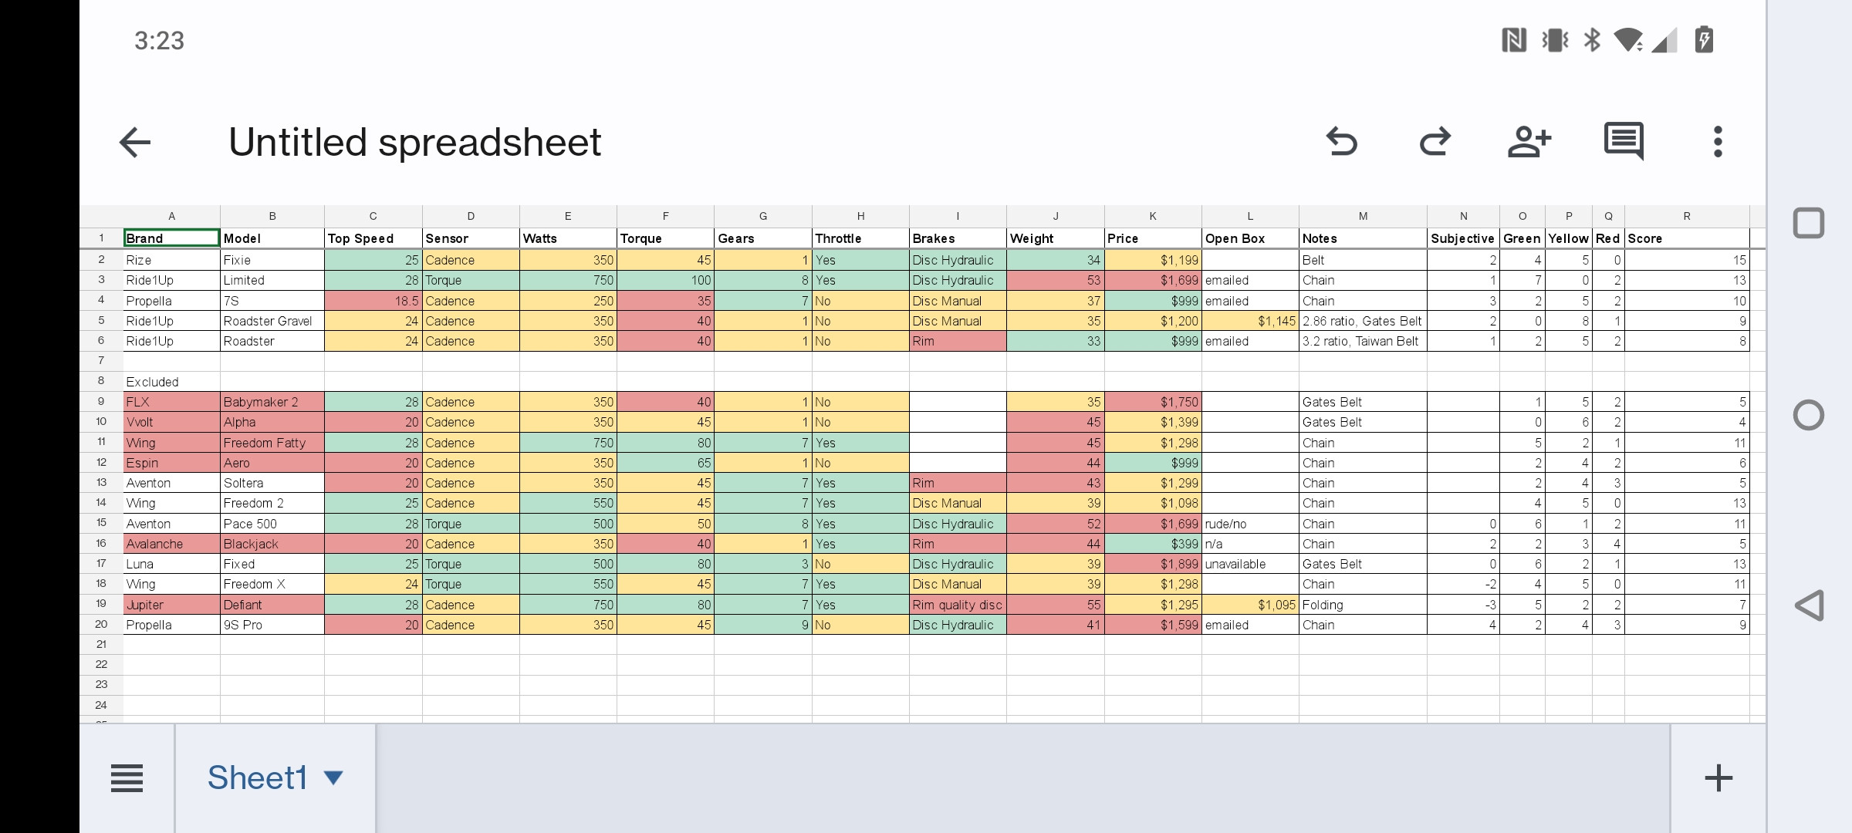Viewport: 1852px width, 833px height.
Task: Select the Brand header cell
Action: tap(171, 238)
